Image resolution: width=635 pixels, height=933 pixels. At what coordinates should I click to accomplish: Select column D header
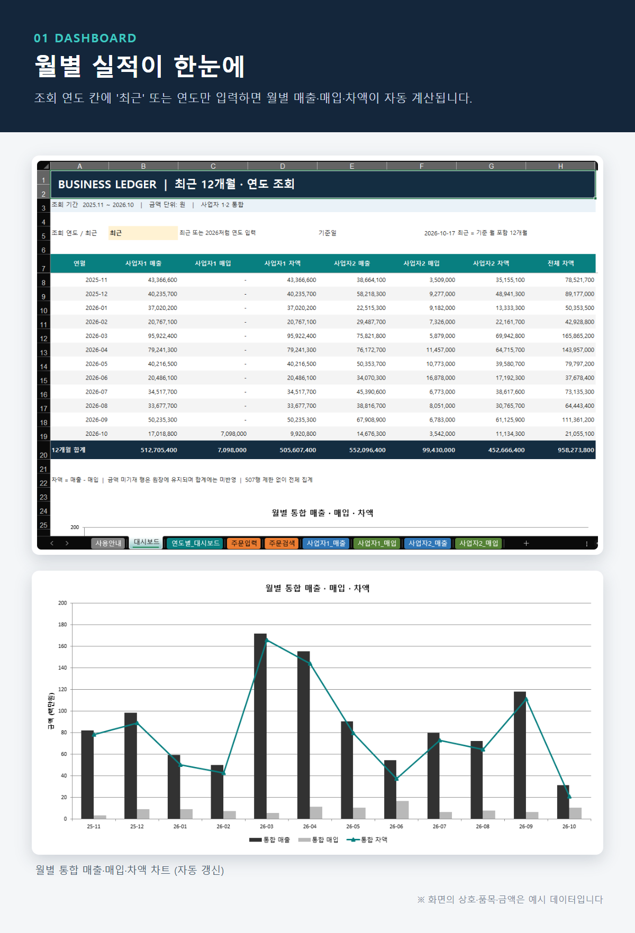point(282,166)
